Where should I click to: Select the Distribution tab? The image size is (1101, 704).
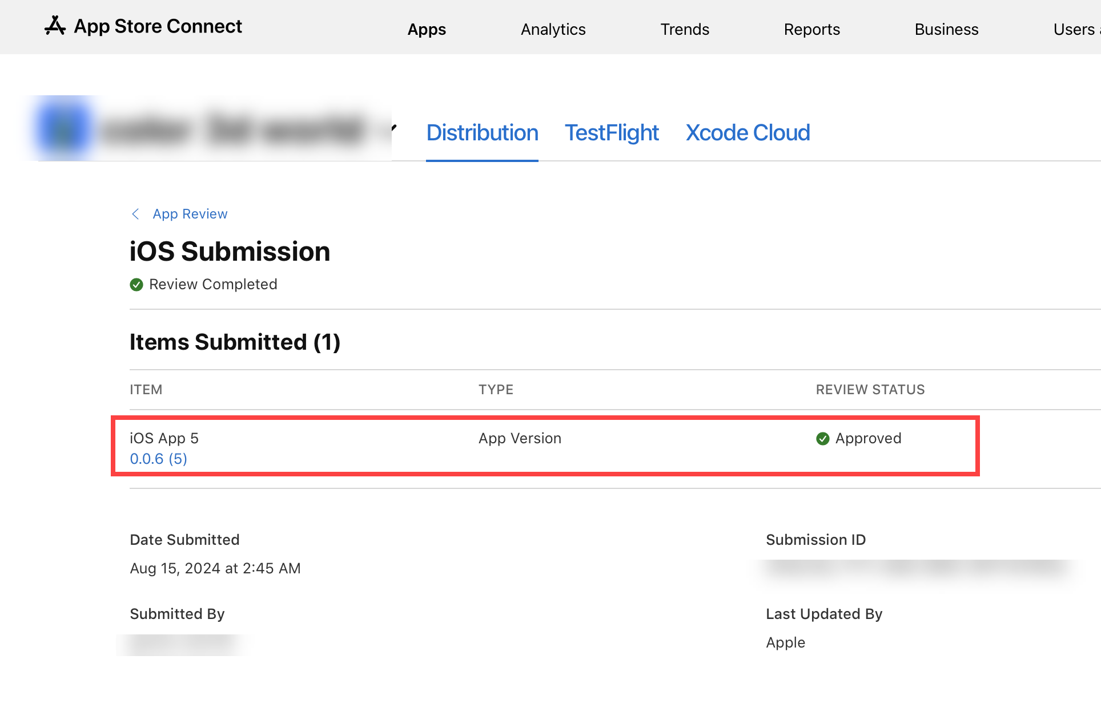[x=482, y=133]
